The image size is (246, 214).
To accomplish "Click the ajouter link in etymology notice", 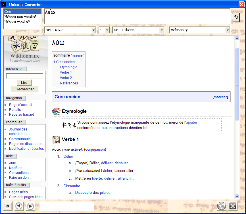I will [191, 122].
